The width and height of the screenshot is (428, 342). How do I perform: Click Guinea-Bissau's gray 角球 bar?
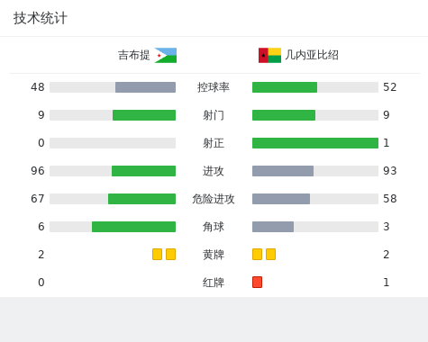pos(273,227)
